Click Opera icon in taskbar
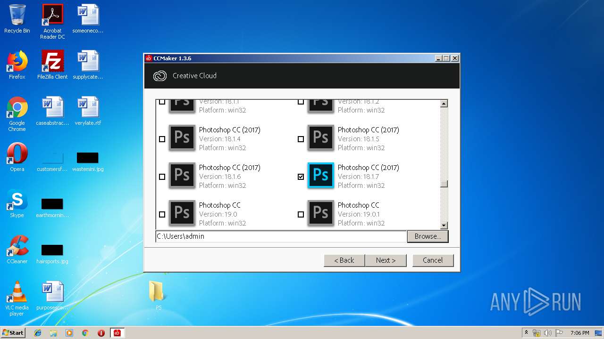The height and width of the screenshot is (339, 604). [x=101, y=333]
